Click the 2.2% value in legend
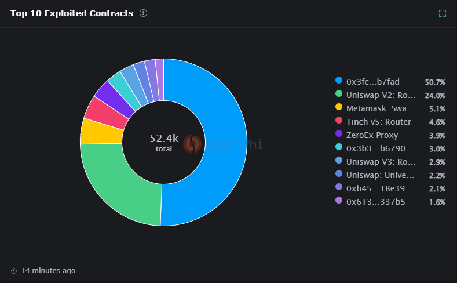The image size is (457, 283). pyautogui.click(x=437, y=176)
